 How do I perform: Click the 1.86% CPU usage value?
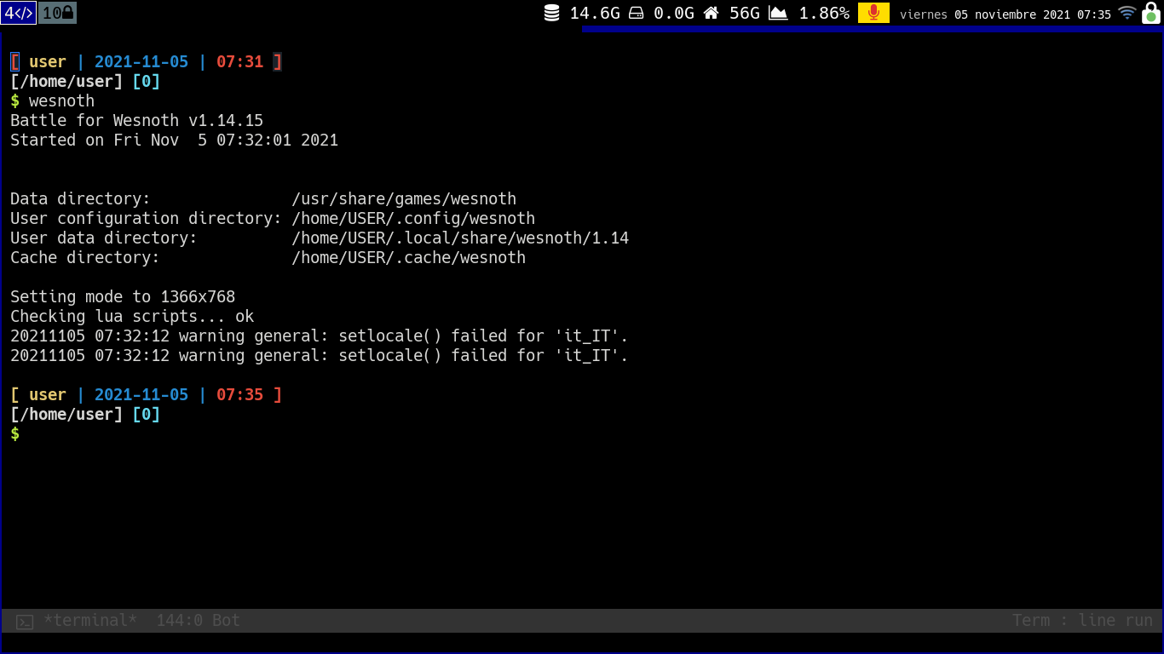coord(824,13)
